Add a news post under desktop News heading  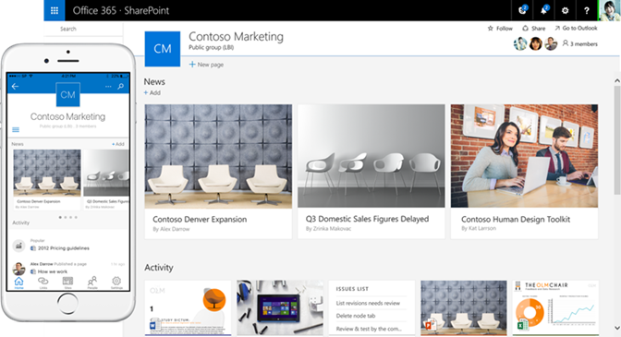(152, 93)
